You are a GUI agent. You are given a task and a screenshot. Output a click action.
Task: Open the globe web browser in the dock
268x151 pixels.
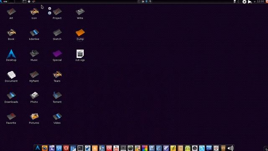(88, 148)
